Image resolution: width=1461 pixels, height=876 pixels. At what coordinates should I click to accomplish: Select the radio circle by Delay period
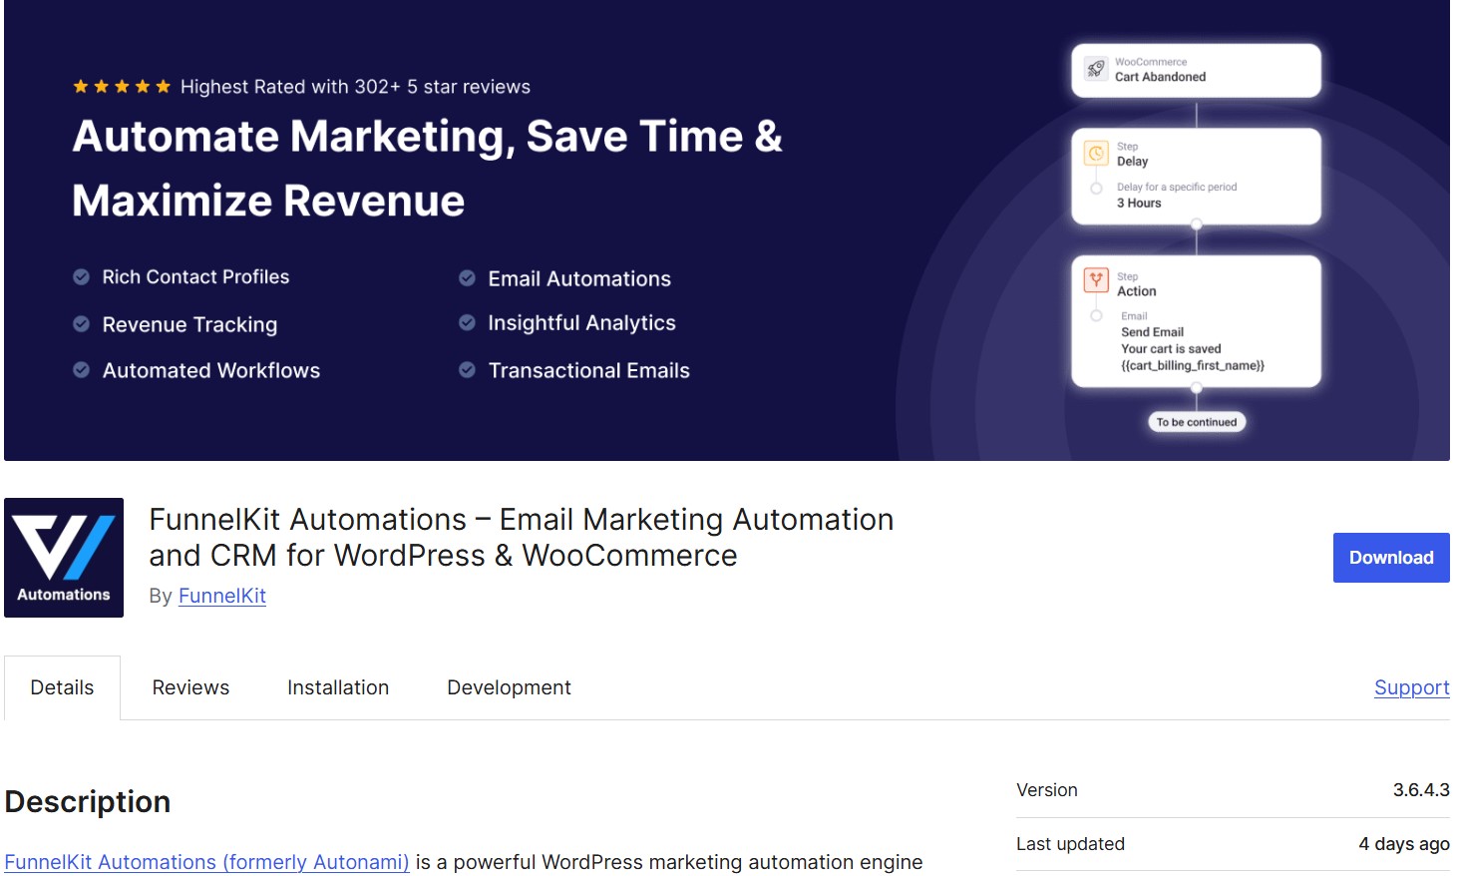(1096, 189)
